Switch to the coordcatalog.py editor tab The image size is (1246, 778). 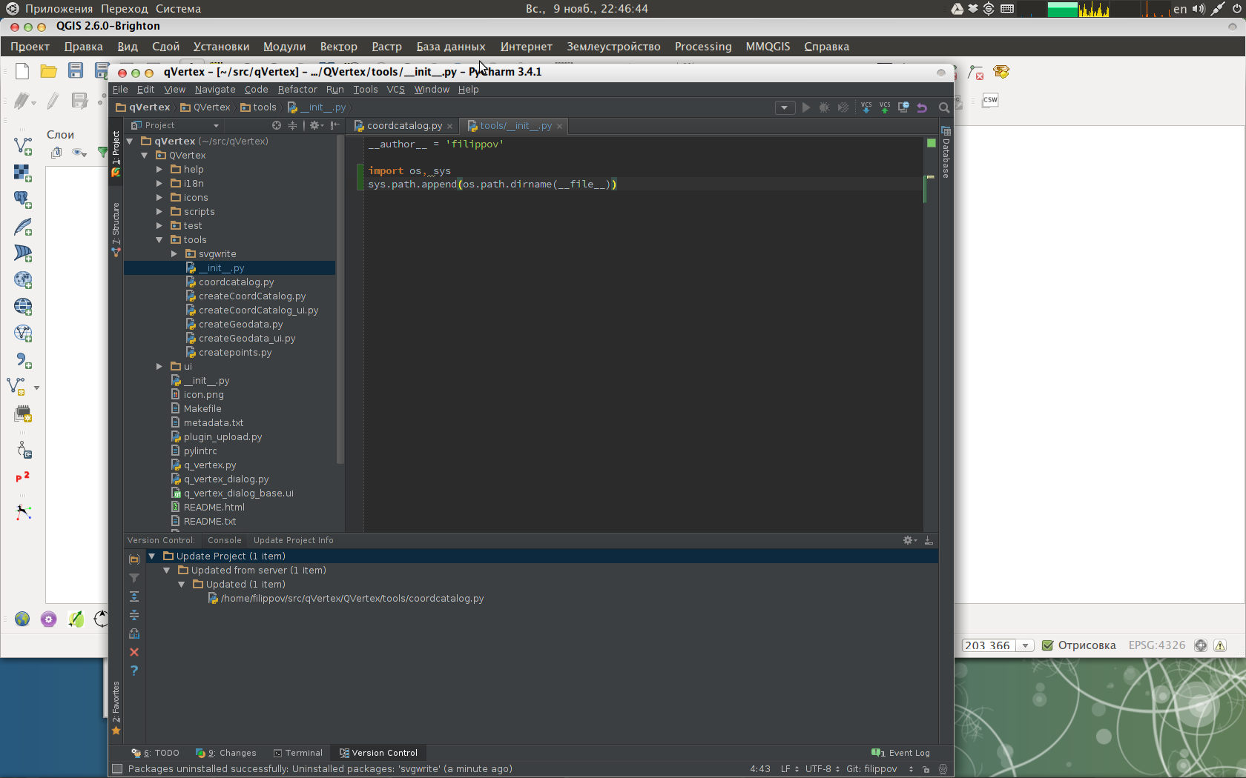[x=403, y=126]
